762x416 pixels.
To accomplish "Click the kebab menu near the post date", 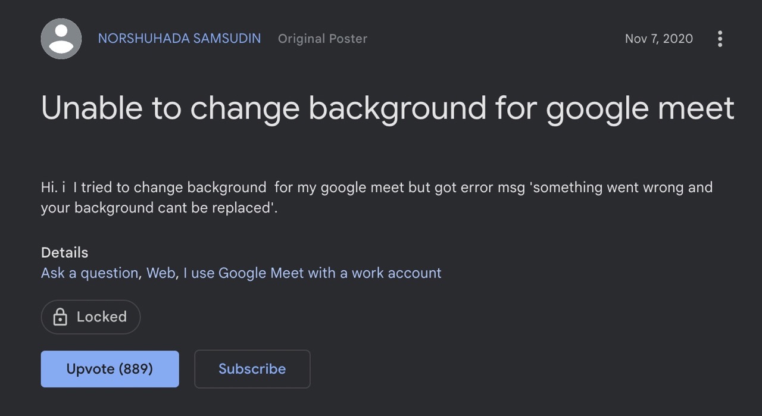I will point(720,38).
